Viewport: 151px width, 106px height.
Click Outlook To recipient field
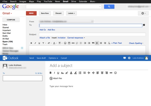pyautogui.click(x=23, y=78)
